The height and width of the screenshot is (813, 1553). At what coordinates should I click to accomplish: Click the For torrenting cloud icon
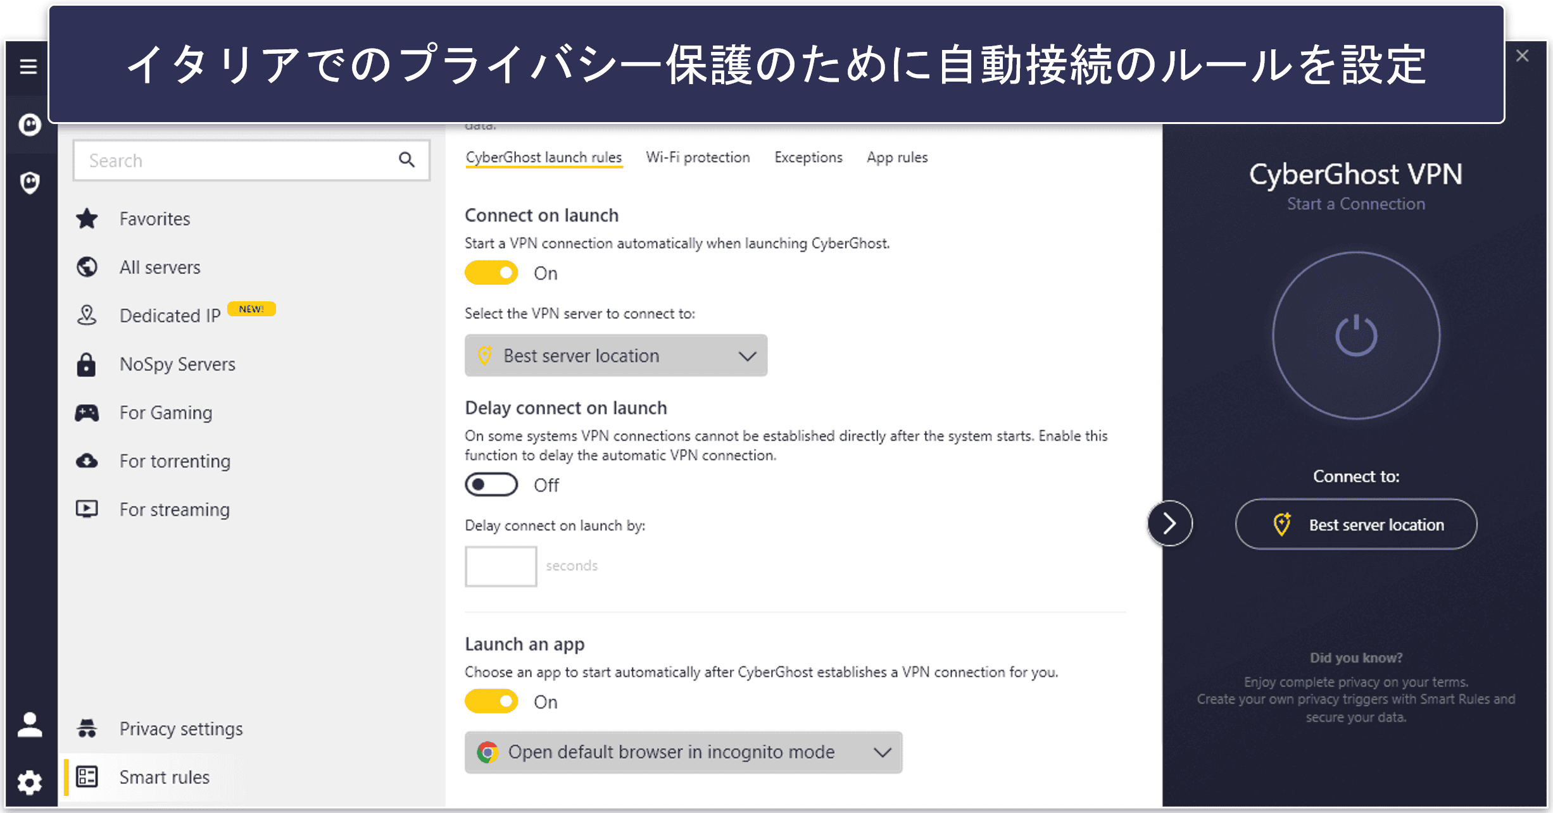(x=87, y=461)
